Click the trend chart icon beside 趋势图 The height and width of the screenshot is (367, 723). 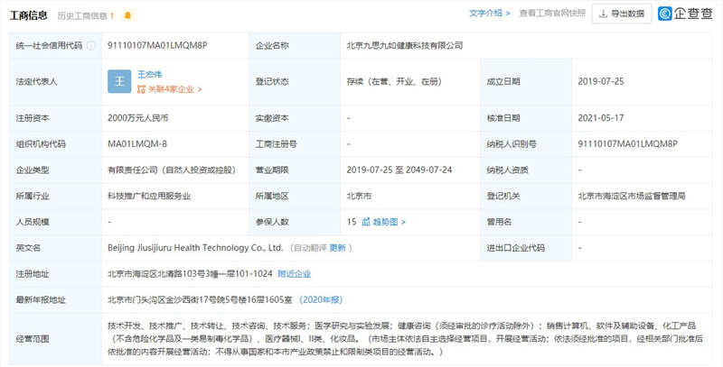pos(366,222)
